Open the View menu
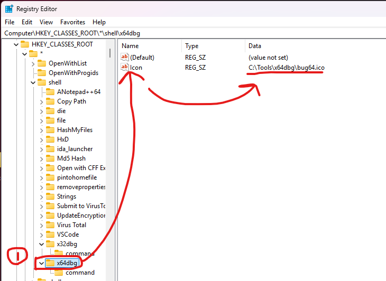Viewport: 386px width, 281px height. pos(46,22)
